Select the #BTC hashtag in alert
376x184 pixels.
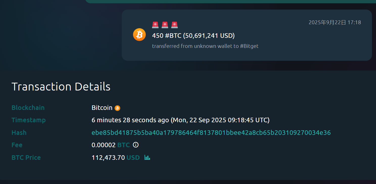click(x=173, y=36)
